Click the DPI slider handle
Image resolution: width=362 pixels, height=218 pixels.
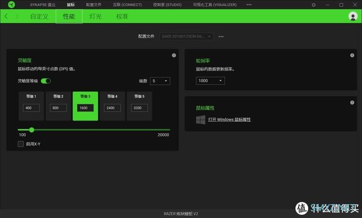(31, 130)
